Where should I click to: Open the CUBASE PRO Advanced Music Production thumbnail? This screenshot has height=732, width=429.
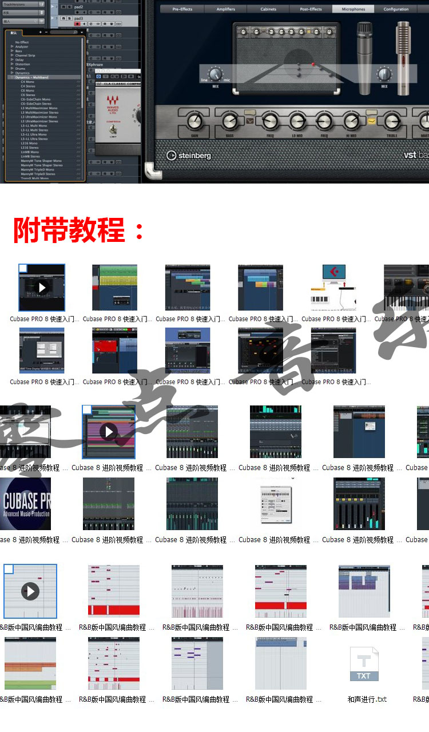[25, 504]
